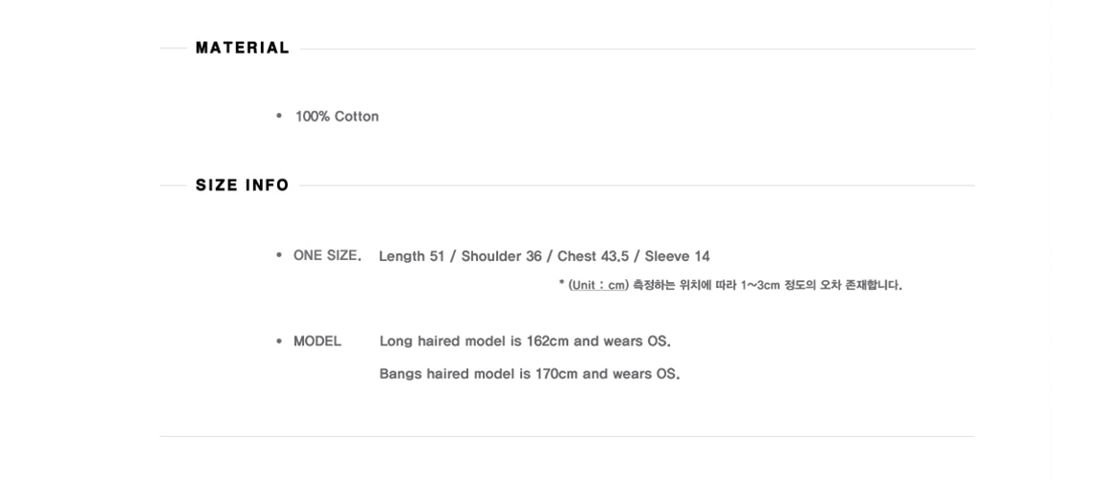The width and height of the screenshot is (1105, 480).
Task: Click the MATERIAL section heading
Action: [243, 48]
